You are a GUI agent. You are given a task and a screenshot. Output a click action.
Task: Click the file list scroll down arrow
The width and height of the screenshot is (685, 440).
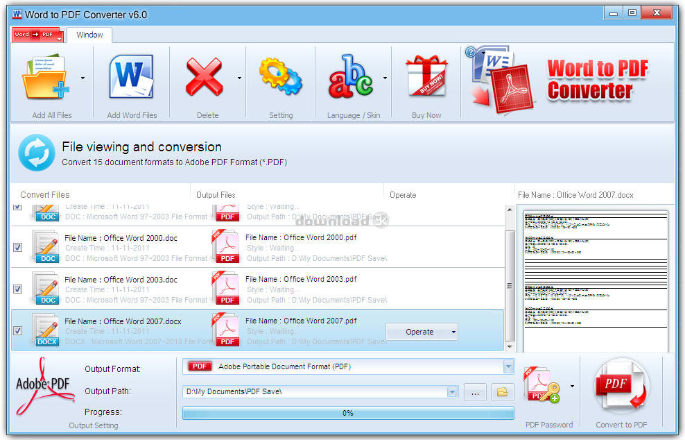click(x=510, y=347)
